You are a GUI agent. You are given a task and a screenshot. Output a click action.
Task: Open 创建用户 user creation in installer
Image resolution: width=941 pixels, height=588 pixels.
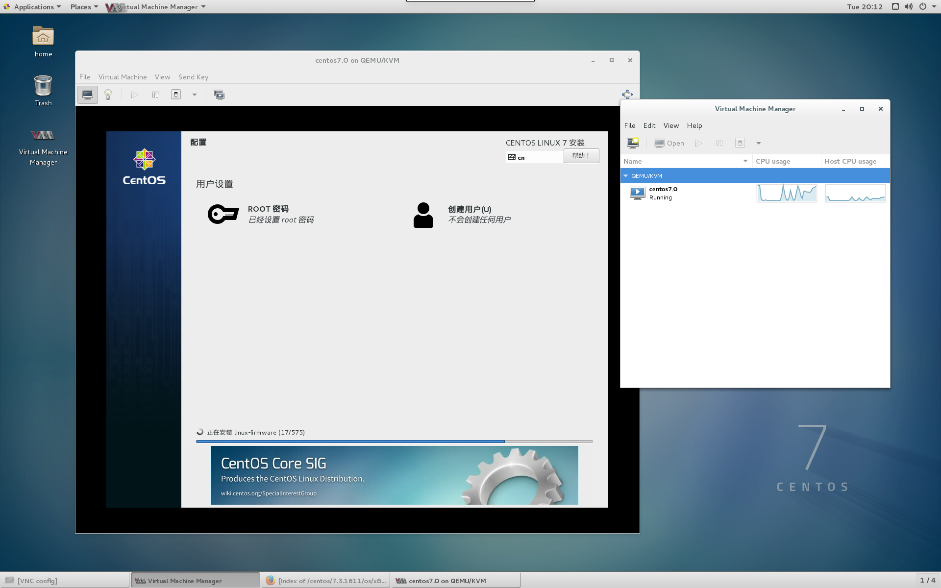pyautogui.click(x=462, y=215)
